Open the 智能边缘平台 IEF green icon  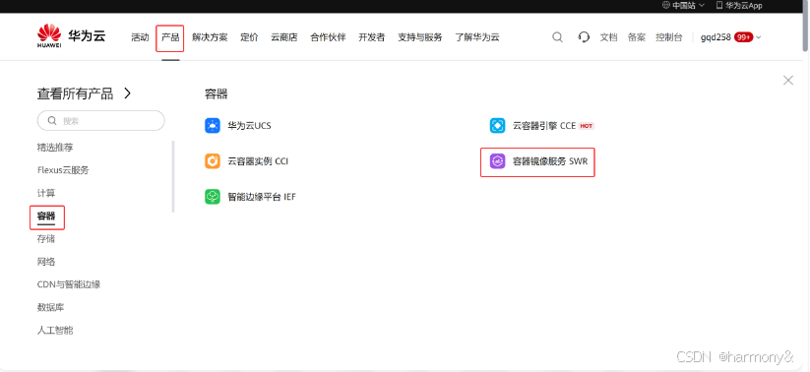pos(213,197)
